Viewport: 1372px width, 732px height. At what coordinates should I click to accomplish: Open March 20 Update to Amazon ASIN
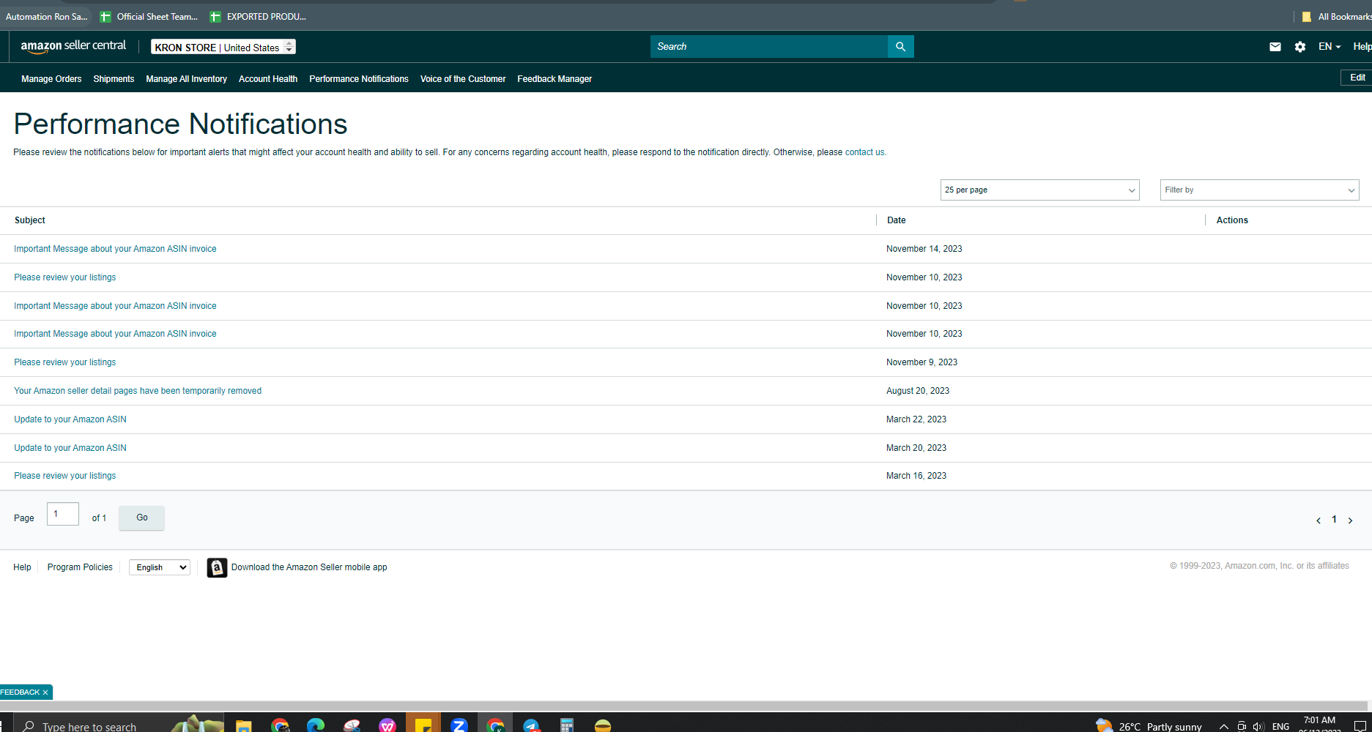tap(70, 448)
